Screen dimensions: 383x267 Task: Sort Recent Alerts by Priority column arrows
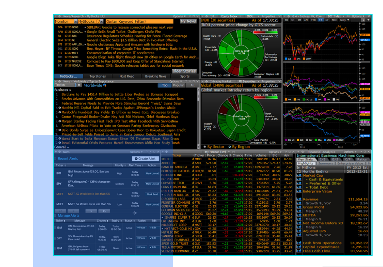[x=125, y=165]
